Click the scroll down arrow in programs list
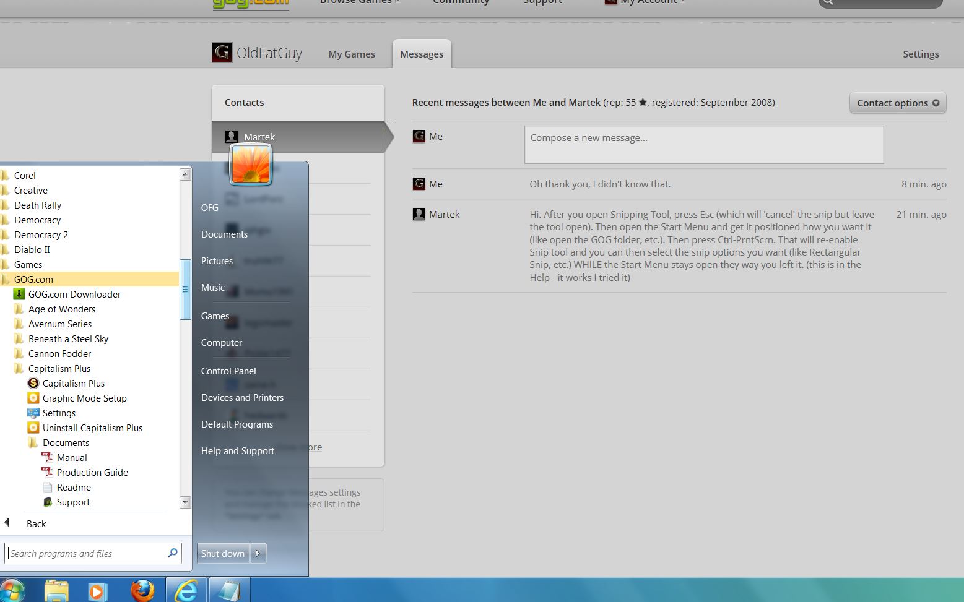The width and height of the screenshot is (964, 602). [185, 502]
